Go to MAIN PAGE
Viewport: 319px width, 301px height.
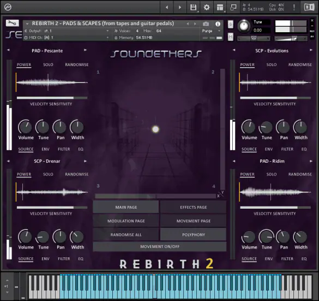pyautogui.click(x=126, y=207)
